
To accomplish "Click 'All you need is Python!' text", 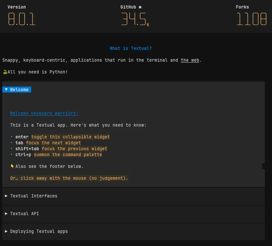I will [x=38, y=72].
